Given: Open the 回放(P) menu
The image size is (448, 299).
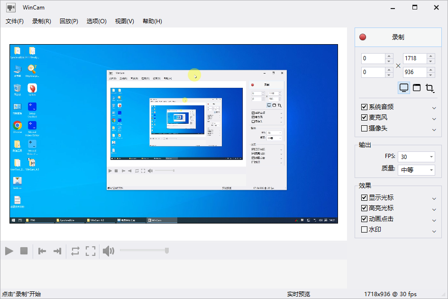Looking at the screenshot, I should click(69, 21).
